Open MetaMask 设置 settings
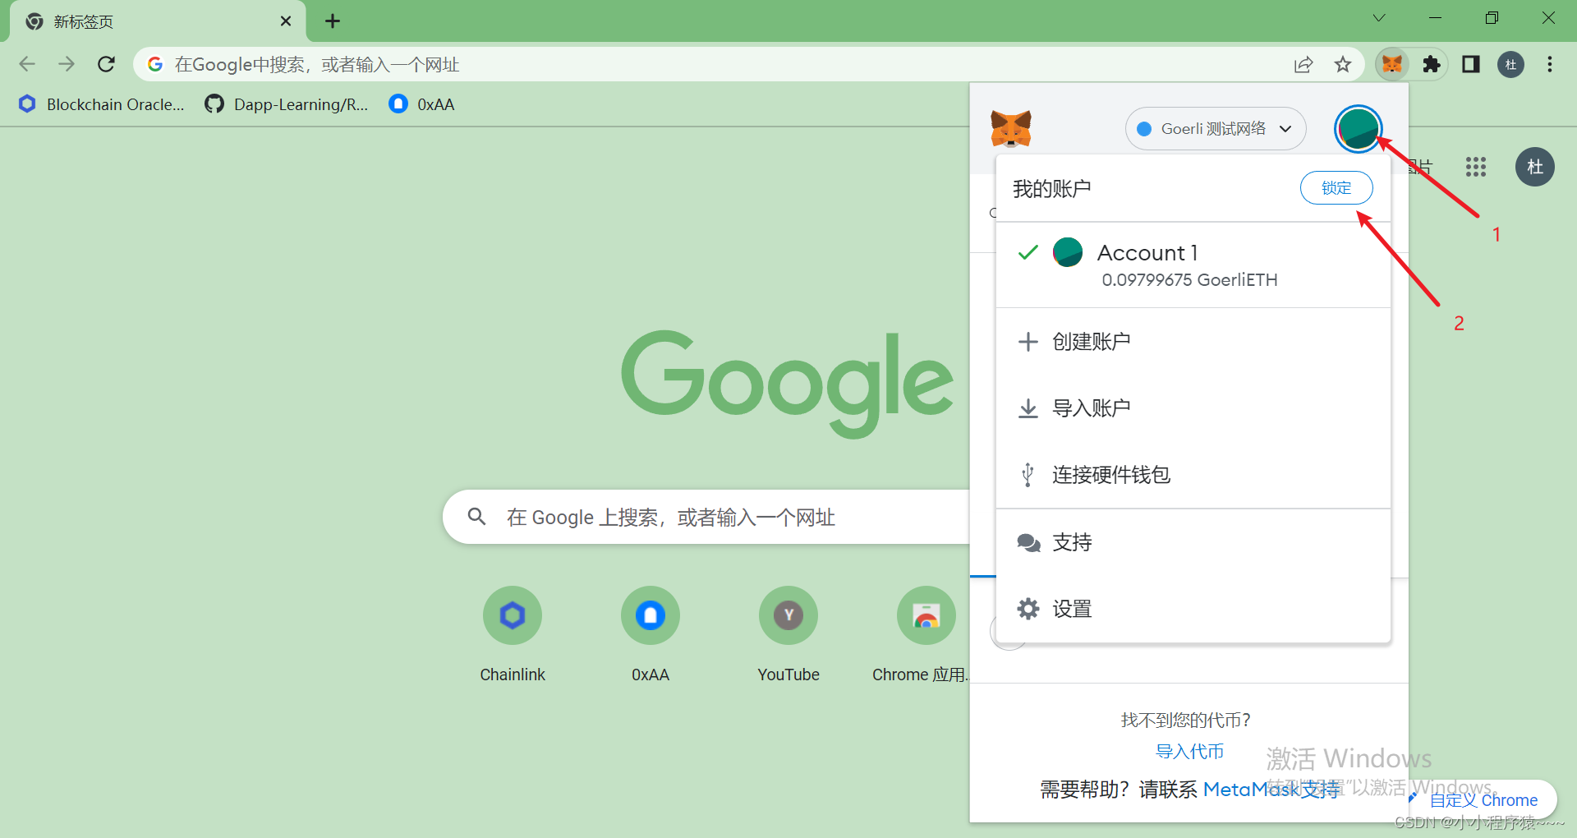The height and width of the screenshot is (838, 1577). tap(1072, 608)
